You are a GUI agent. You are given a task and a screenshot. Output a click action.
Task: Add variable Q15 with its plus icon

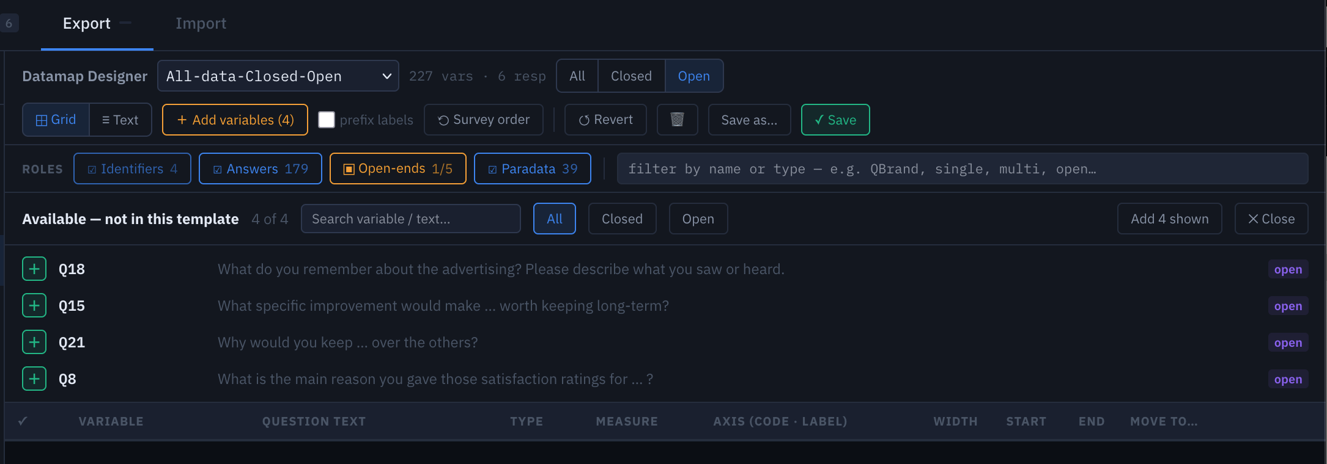tap(34, 305)
